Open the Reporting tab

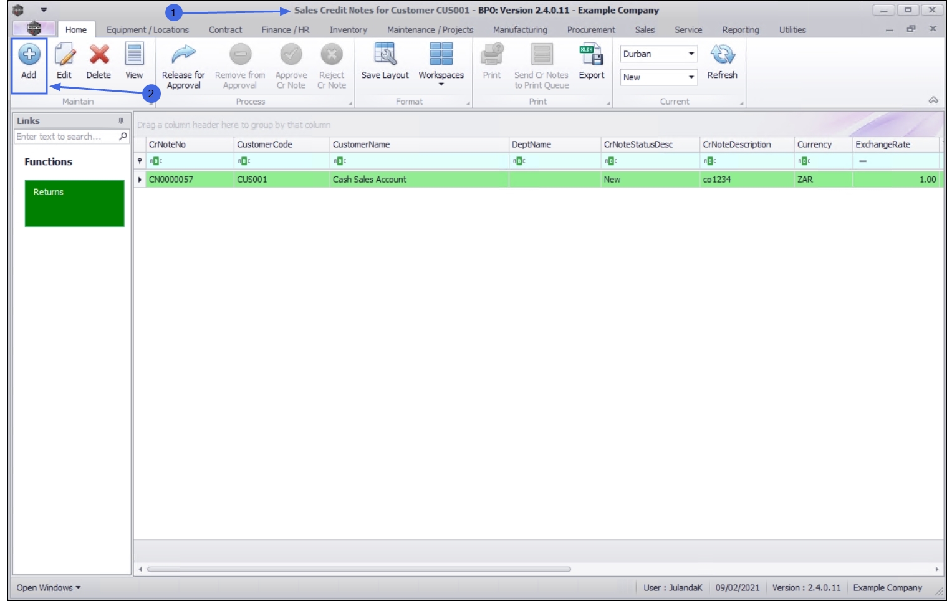pos(741,29)
